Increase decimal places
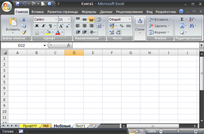Viewport: 204px width, 134px height. pyautogui.click(x=112, y=32)
